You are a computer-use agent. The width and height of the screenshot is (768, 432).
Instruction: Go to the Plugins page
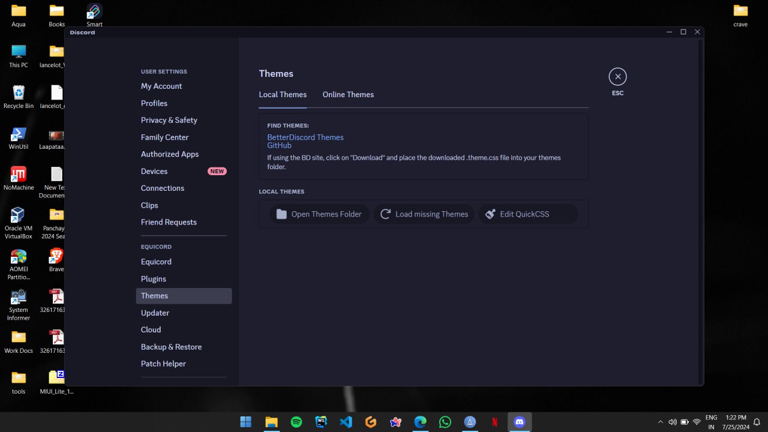(x=184, y=279)
